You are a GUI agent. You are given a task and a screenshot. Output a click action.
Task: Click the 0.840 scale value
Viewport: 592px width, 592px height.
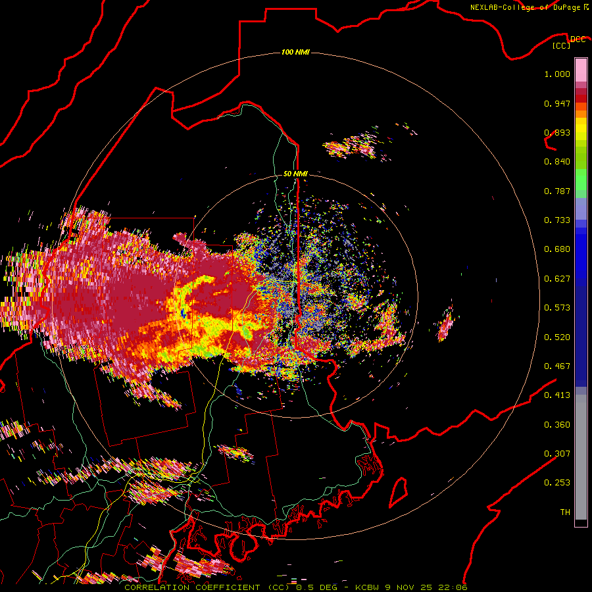[557, 162]
